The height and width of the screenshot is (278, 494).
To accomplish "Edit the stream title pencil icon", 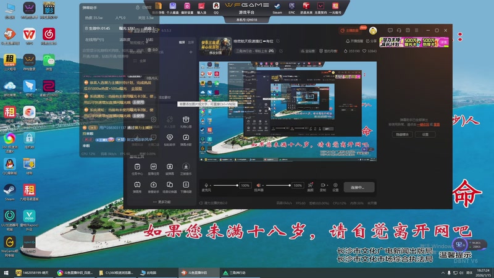I will point(278,41).
